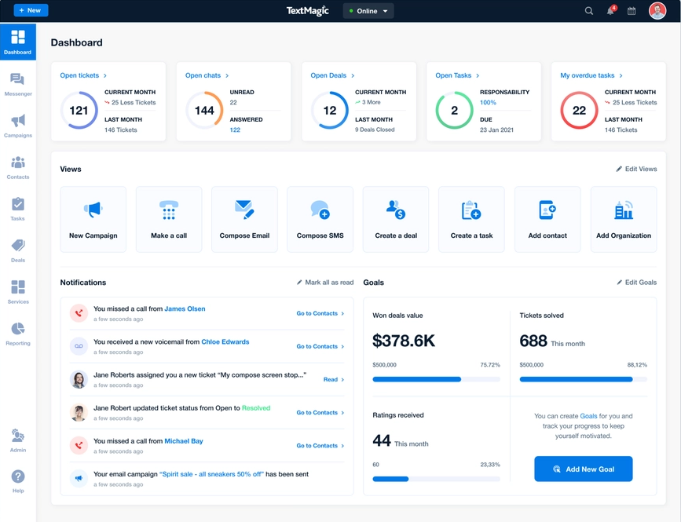Image resolution: width=681 pixels, height=522 pixels.
Task: Open the calendar icon in top bar
Action: point(632,11)
